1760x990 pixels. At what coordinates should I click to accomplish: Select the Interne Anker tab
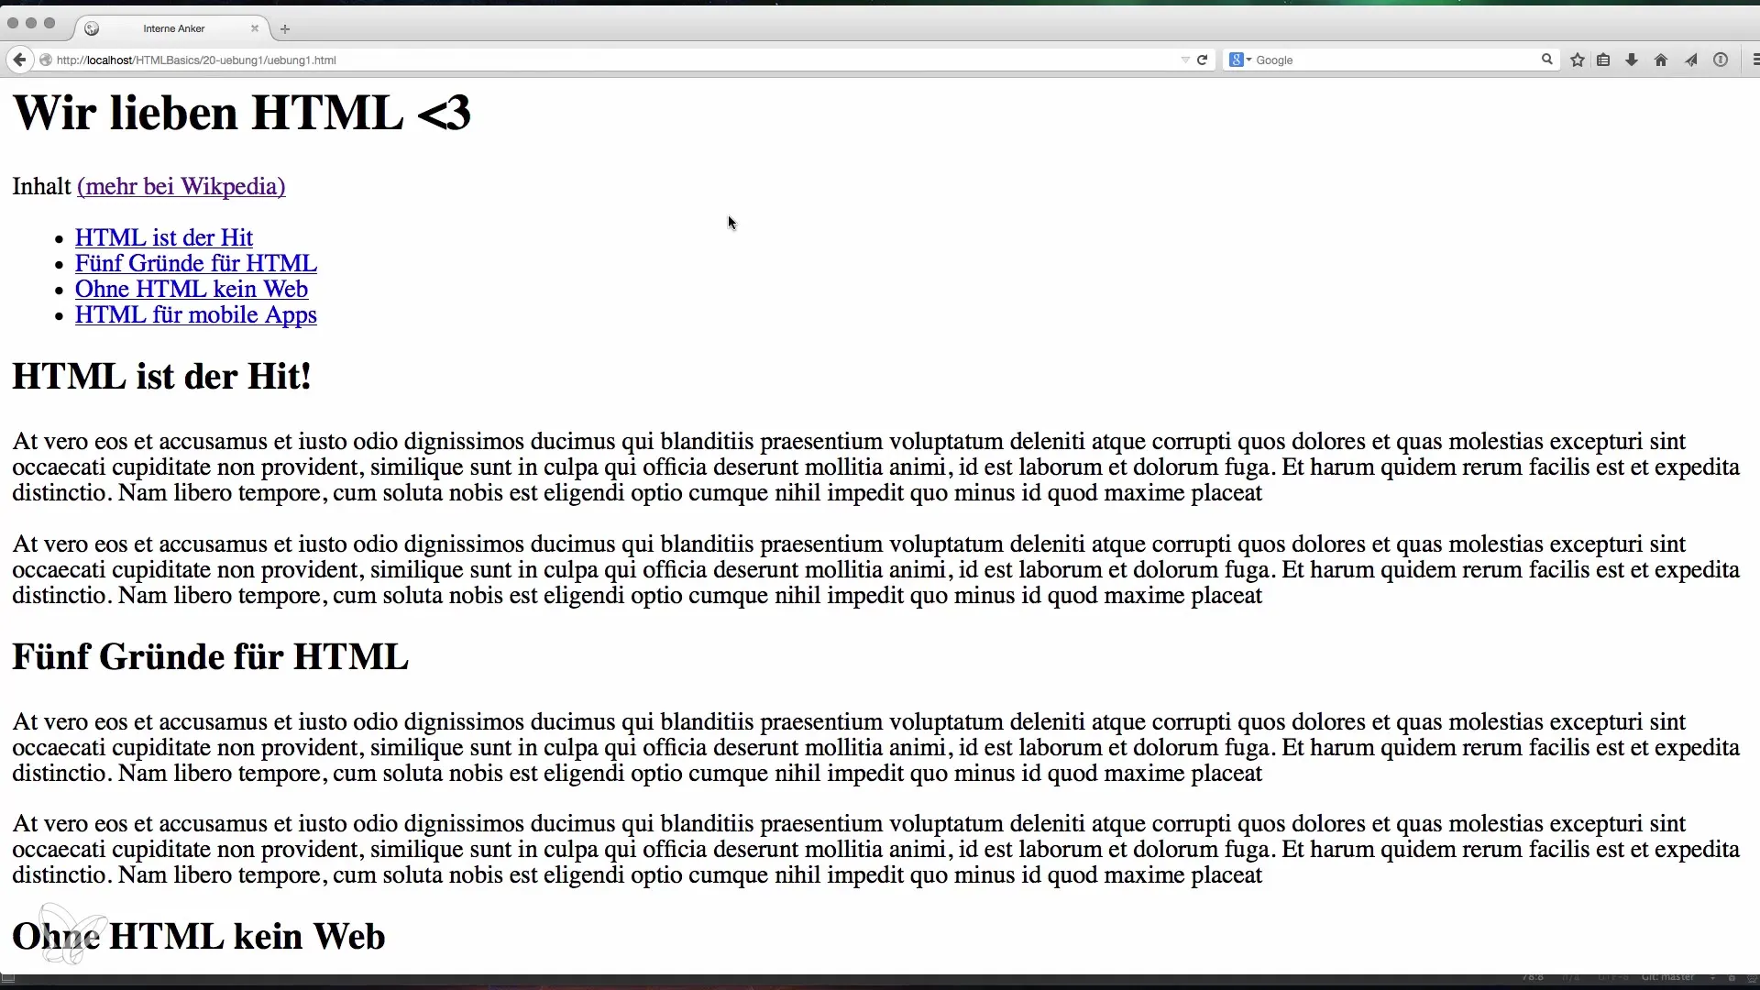172,28
